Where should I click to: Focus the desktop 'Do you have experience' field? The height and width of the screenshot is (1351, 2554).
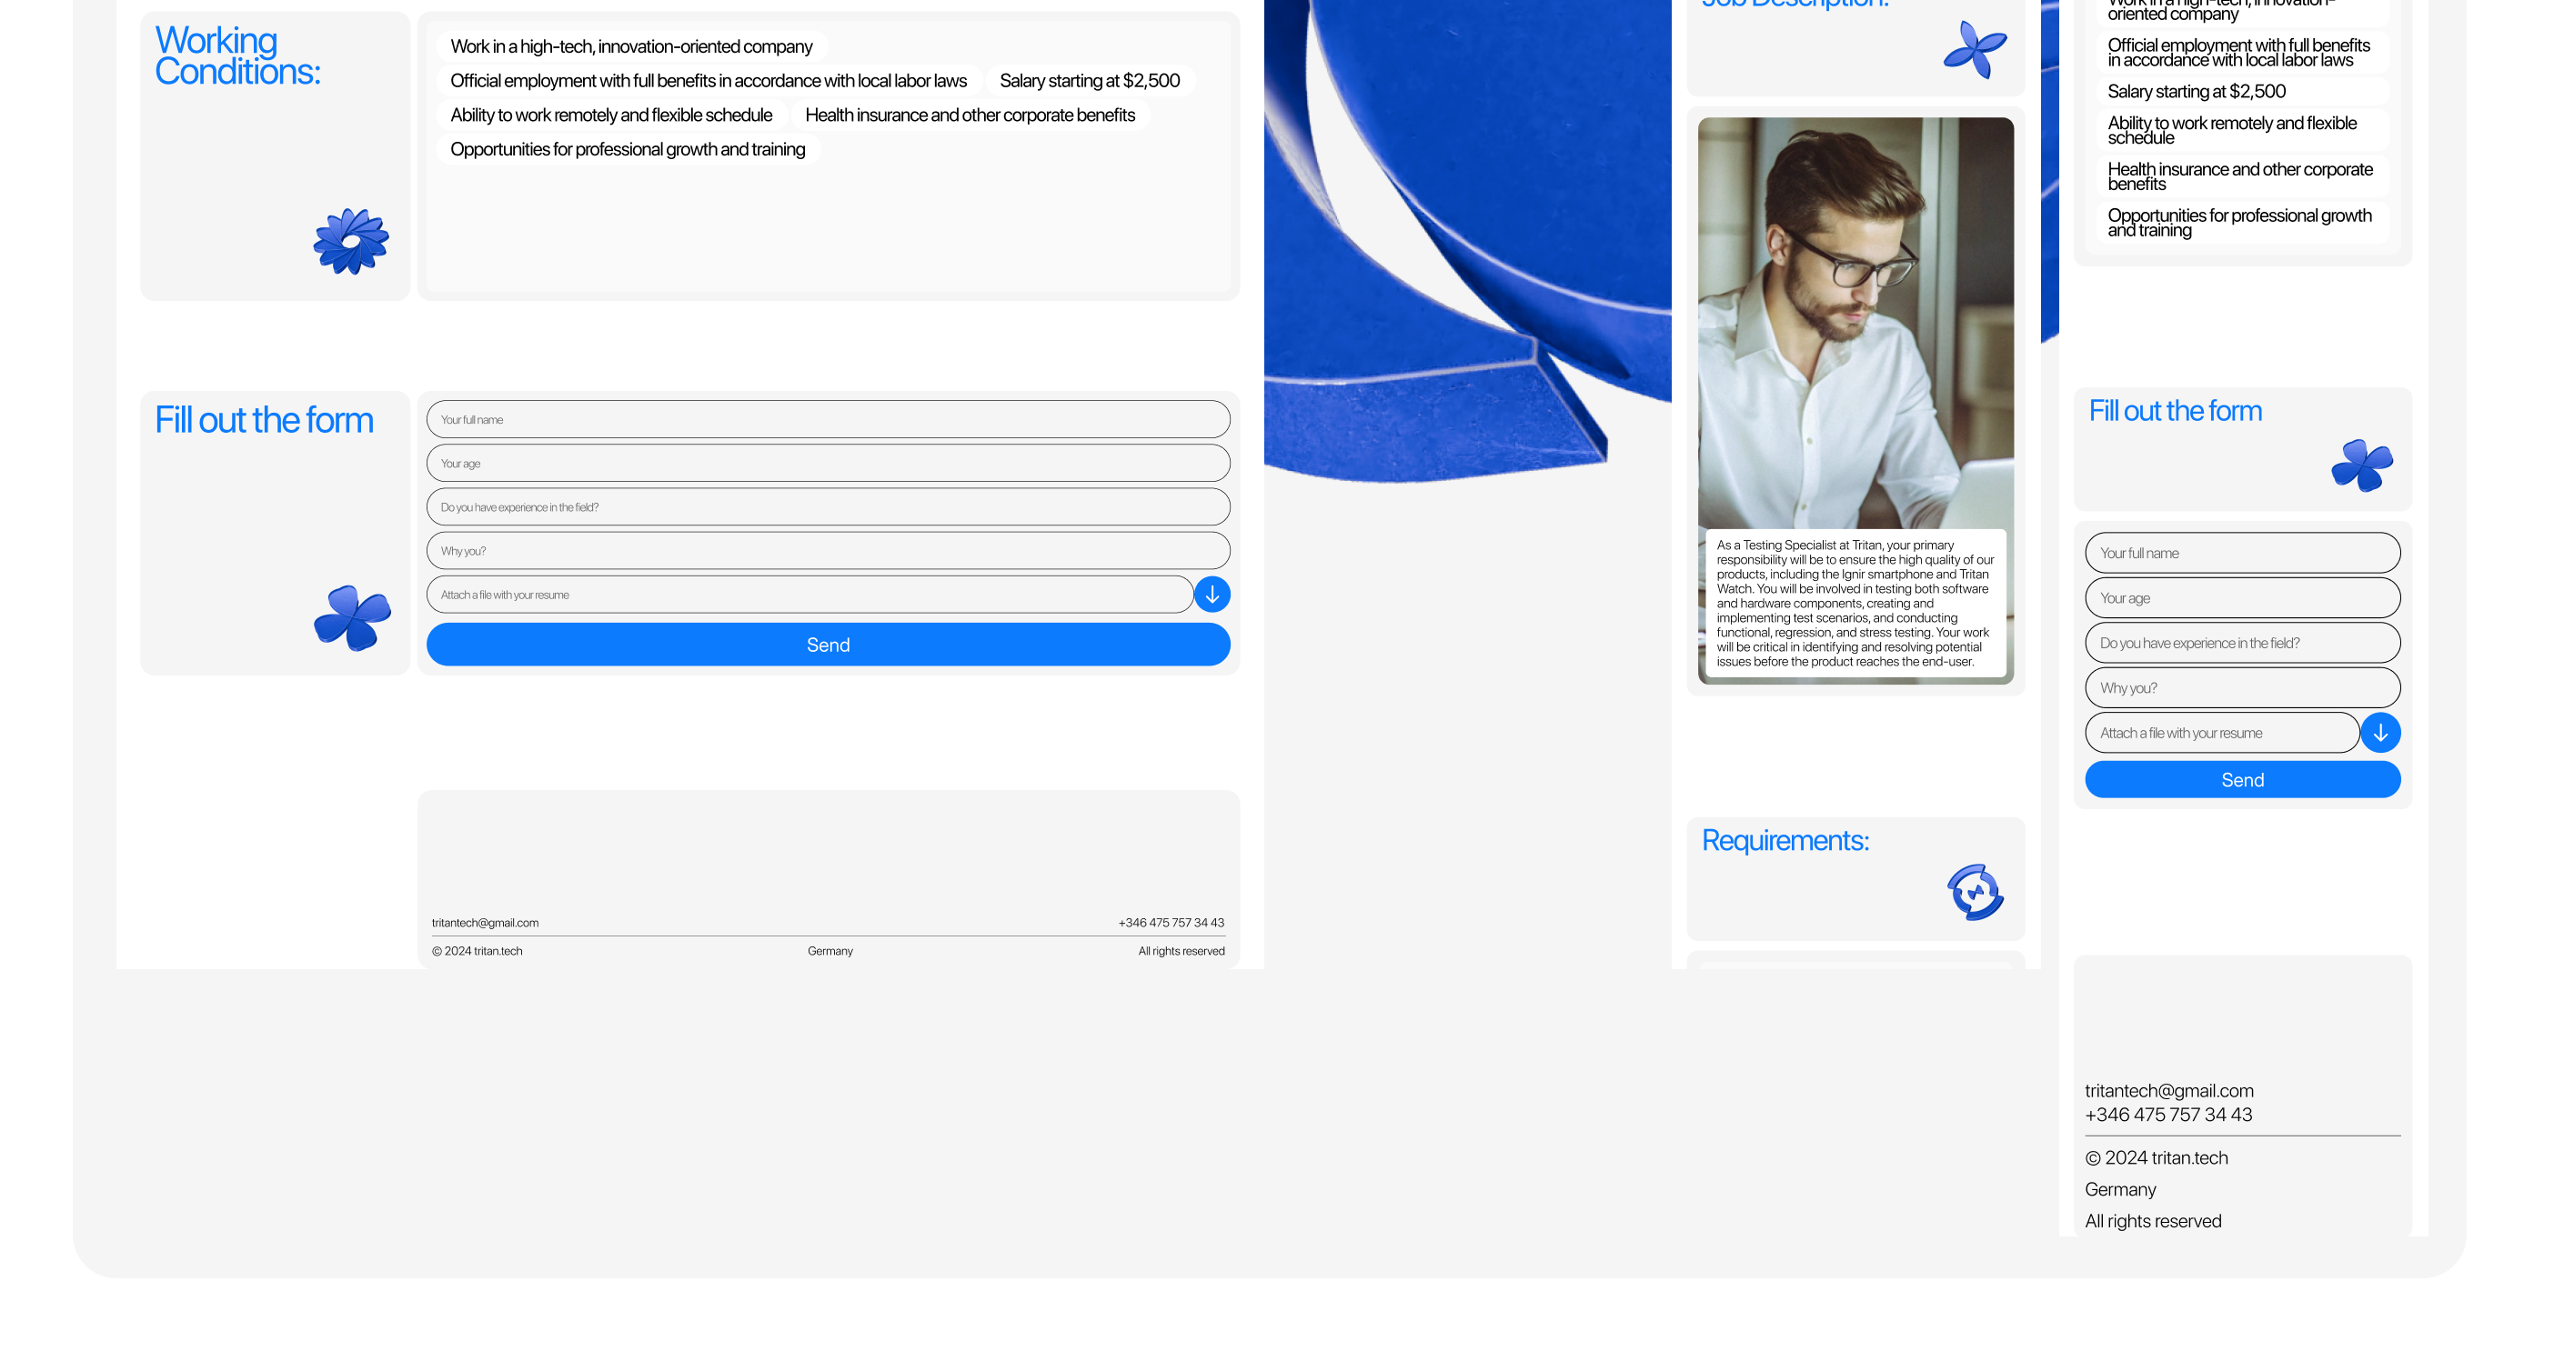828,506
